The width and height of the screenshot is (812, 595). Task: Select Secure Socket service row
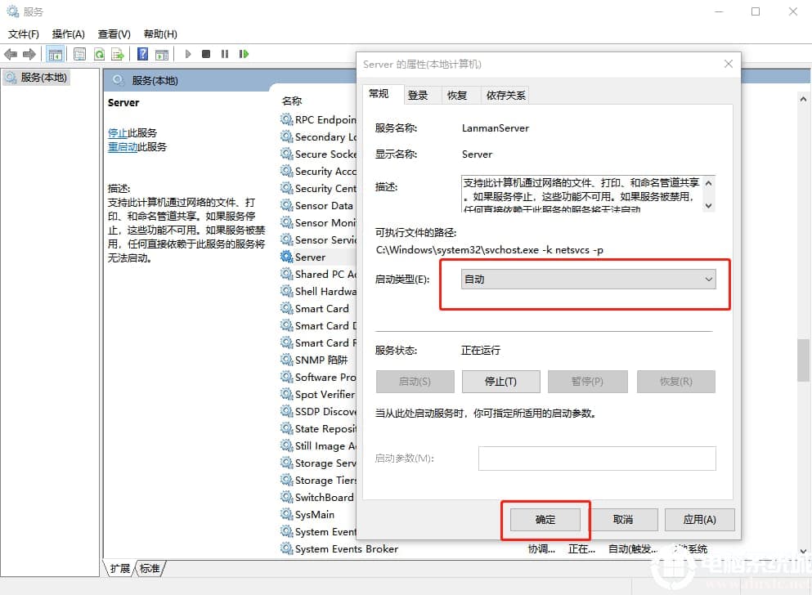coord(318,154)
